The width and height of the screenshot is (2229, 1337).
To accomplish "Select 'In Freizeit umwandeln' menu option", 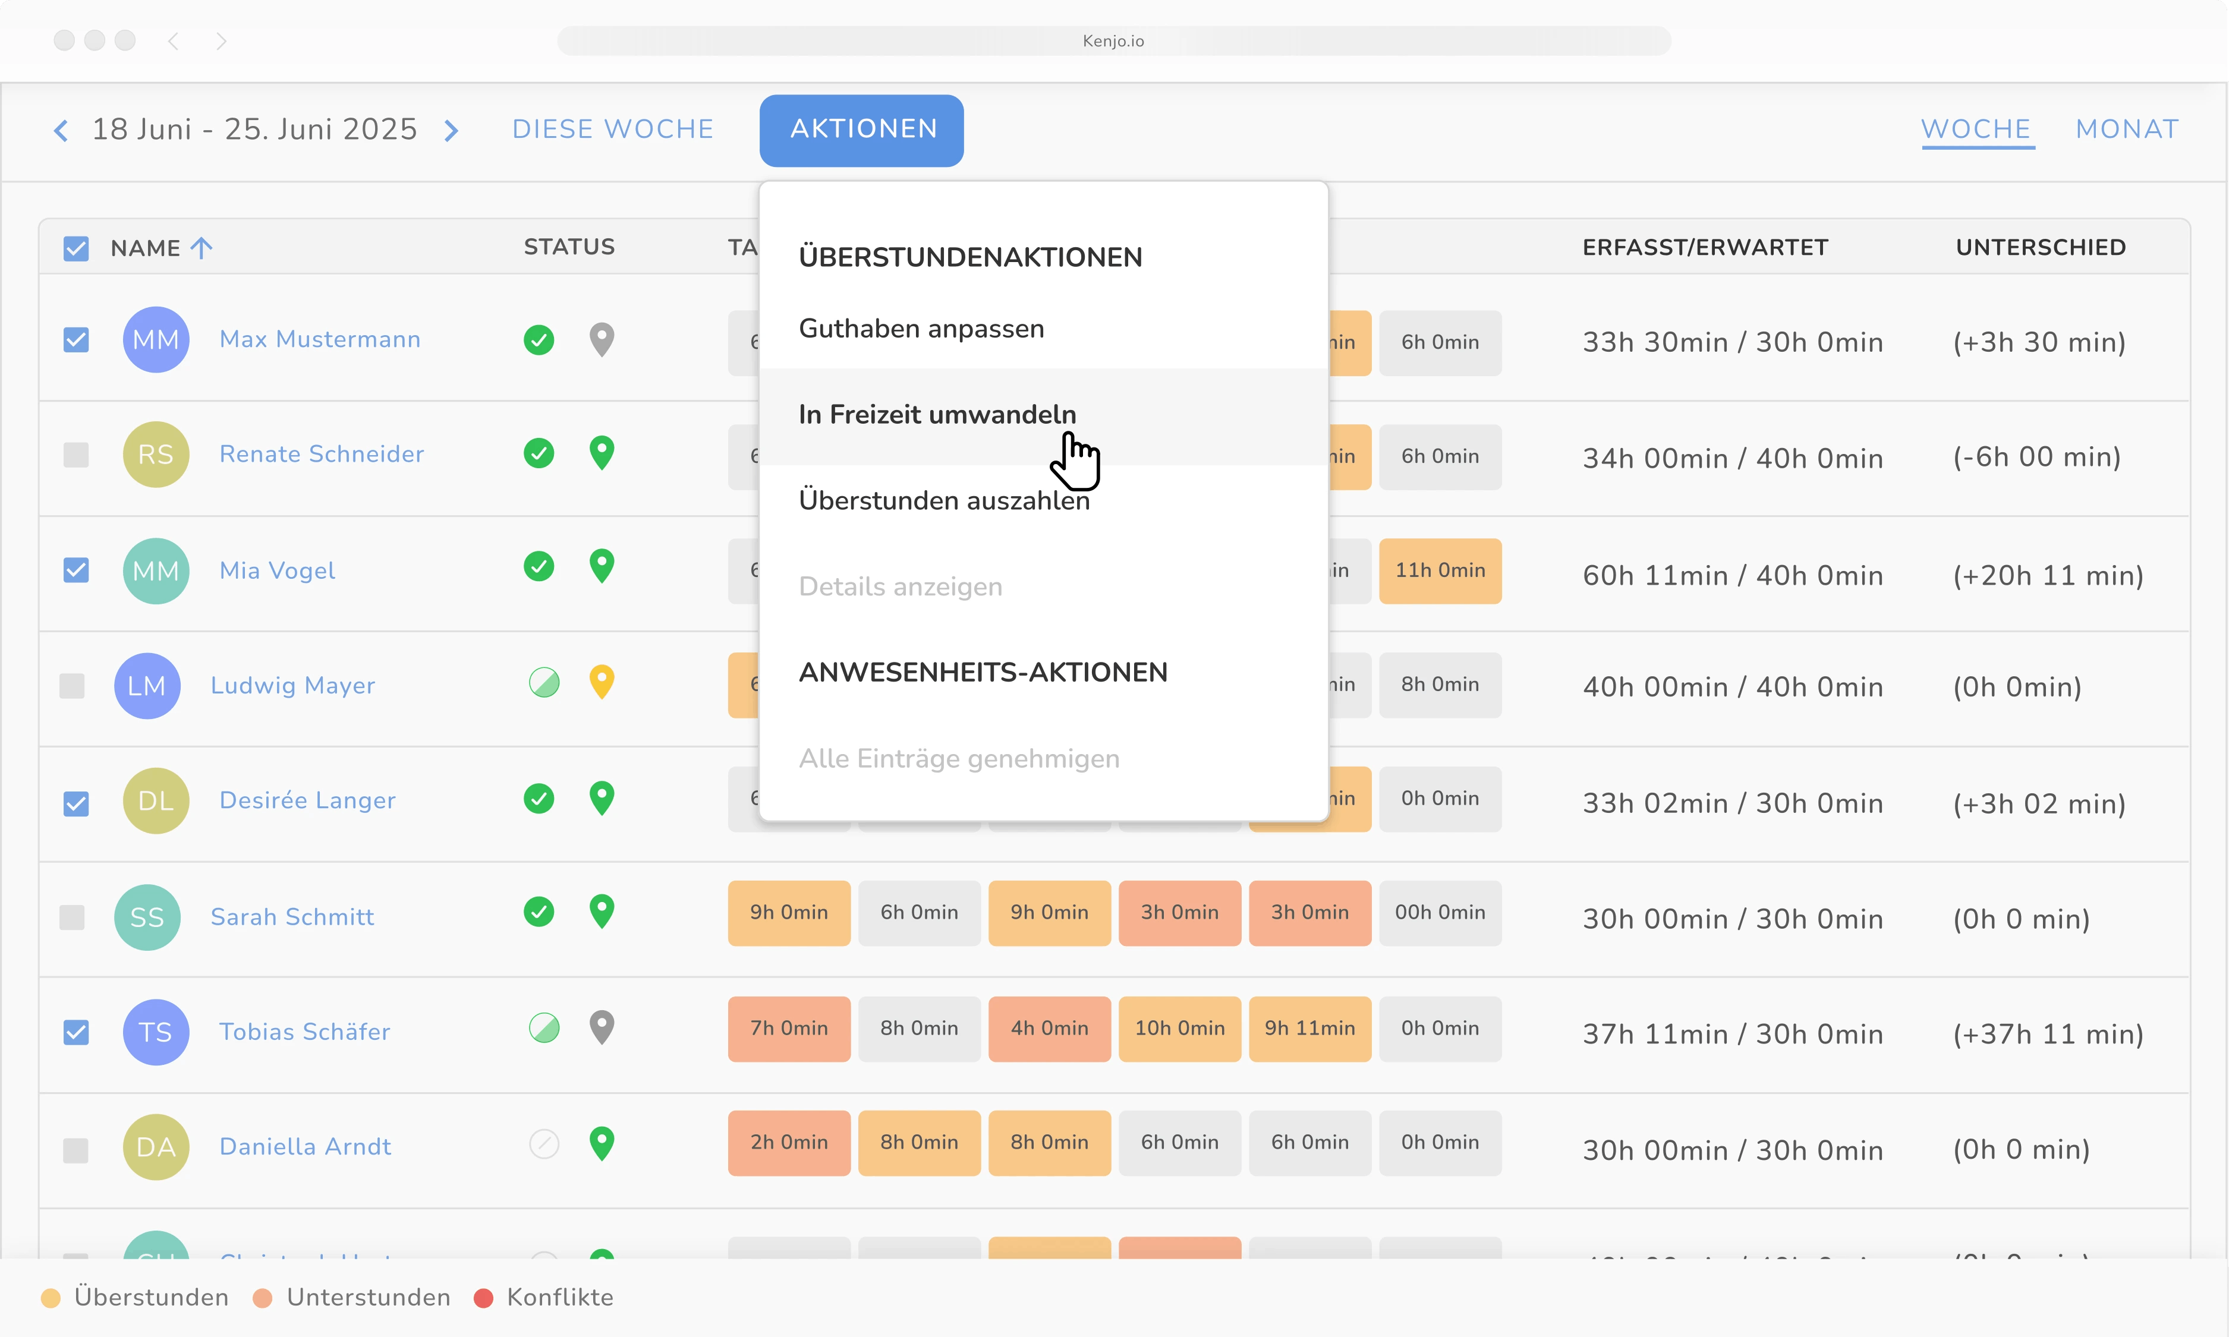I will pyautogui.click(x=937, y=414).
